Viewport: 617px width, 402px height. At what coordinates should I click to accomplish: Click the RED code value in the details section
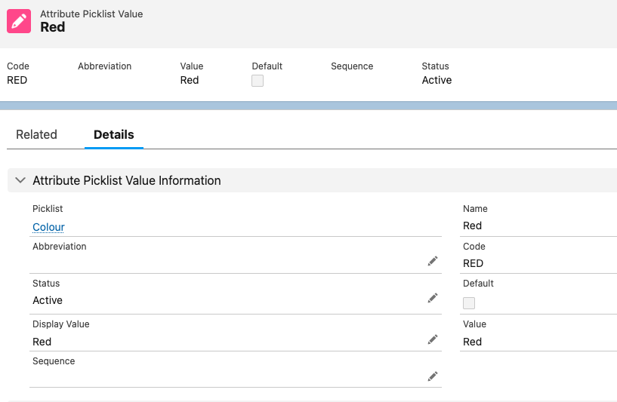[x=473, y=263]
